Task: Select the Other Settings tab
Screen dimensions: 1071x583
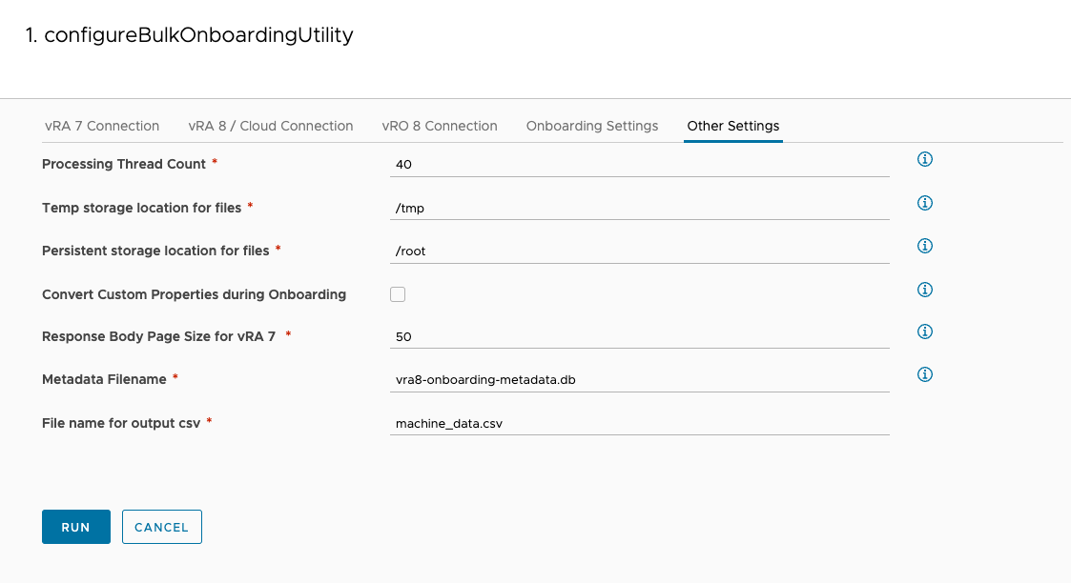Action: pos(733,126)
